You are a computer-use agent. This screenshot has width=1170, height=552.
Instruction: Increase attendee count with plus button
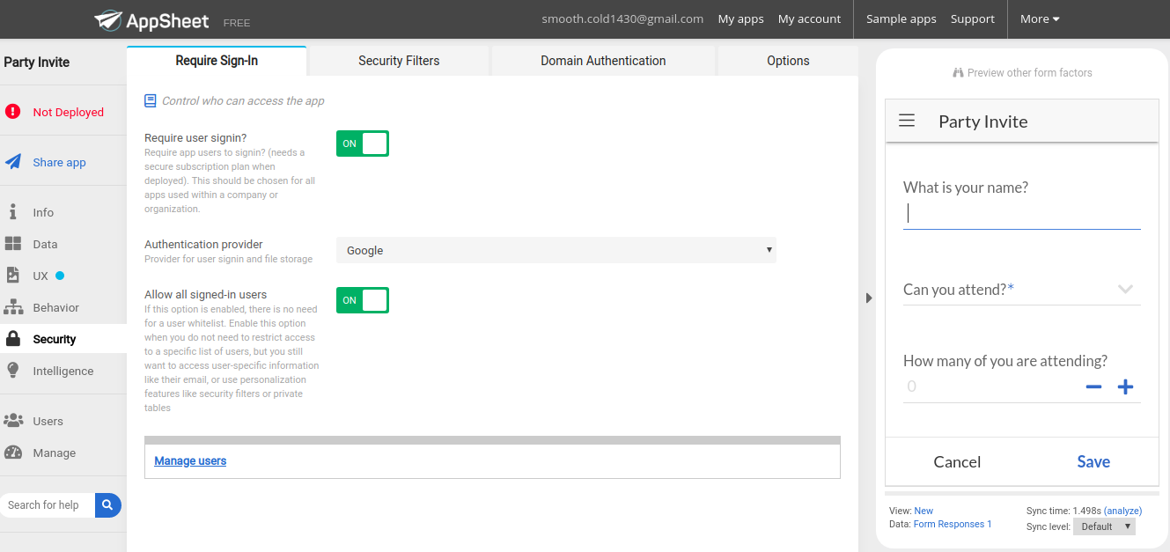(x=1125, y=386)
